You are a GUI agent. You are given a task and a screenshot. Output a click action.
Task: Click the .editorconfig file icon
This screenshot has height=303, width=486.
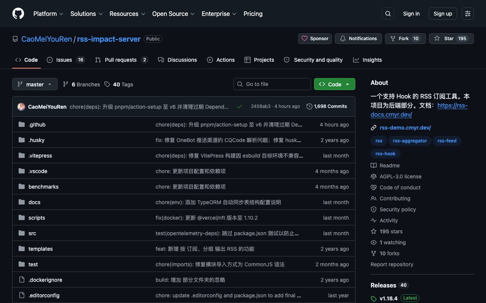[x=22, y=295]
